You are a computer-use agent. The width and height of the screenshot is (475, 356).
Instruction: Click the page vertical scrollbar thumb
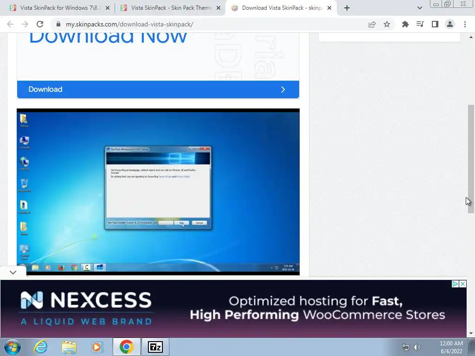pos(471,159)
